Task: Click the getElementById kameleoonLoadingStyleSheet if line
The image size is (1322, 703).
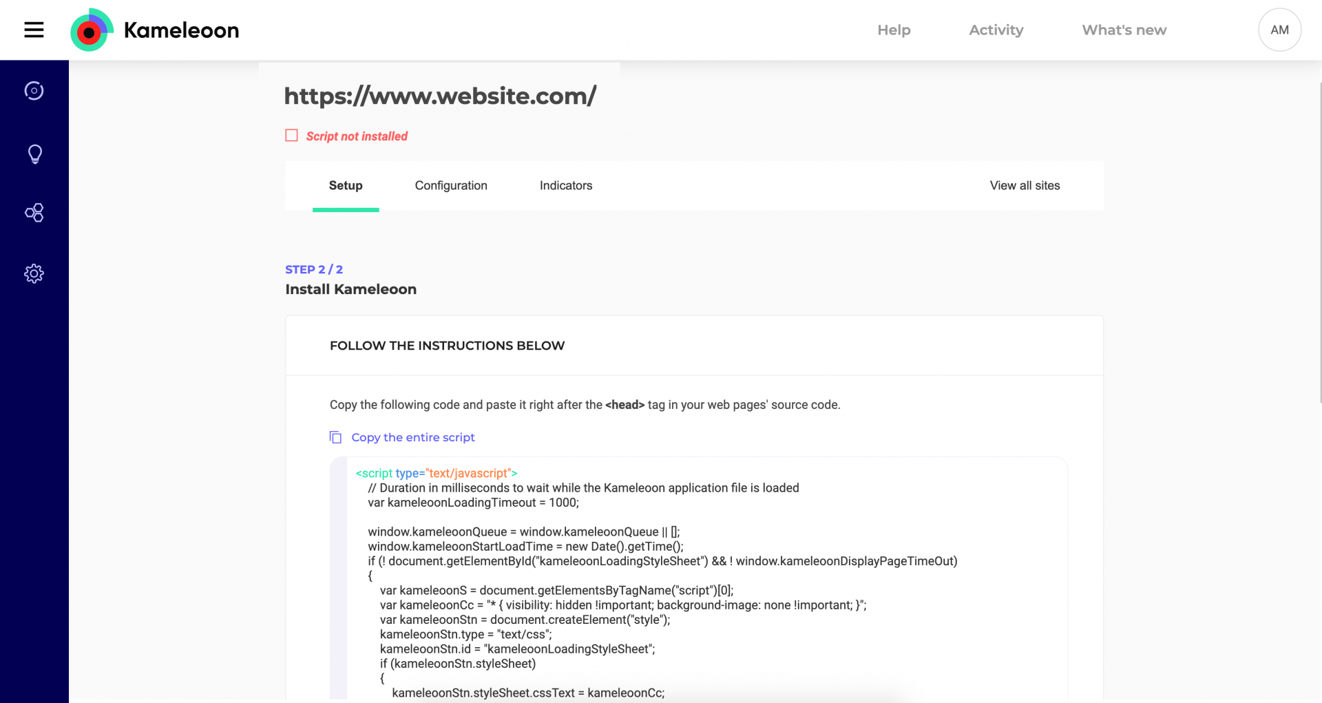Action: click(x=662, y=561)
